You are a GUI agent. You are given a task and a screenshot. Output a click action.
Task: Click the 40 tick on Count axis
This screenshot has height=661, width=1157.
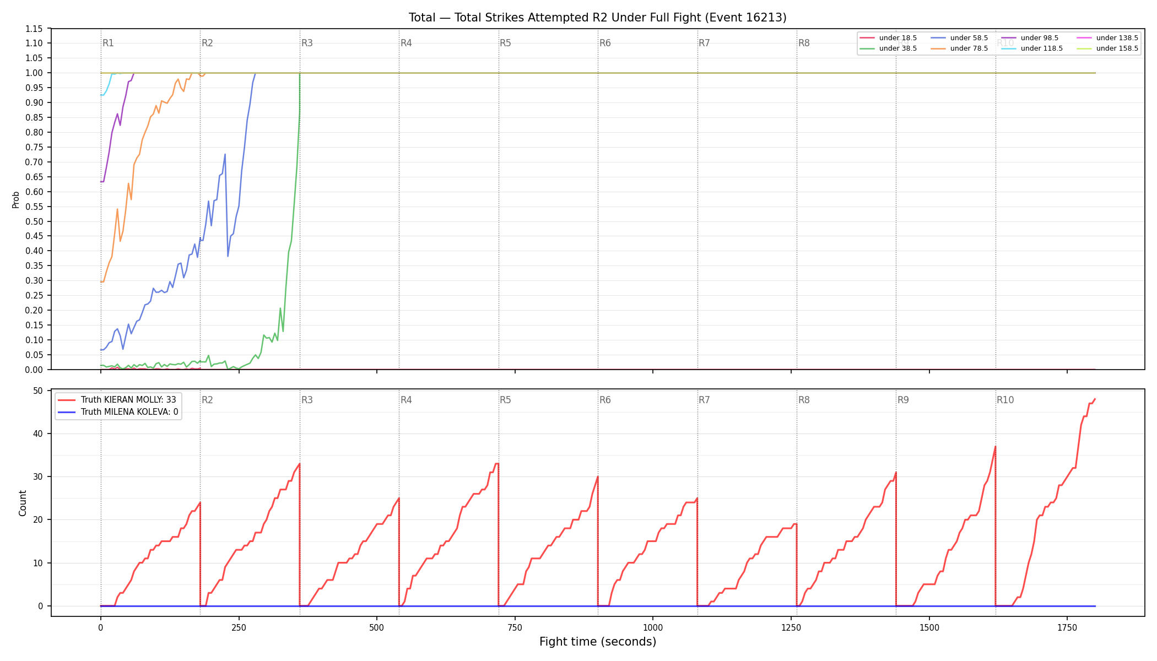38,434
